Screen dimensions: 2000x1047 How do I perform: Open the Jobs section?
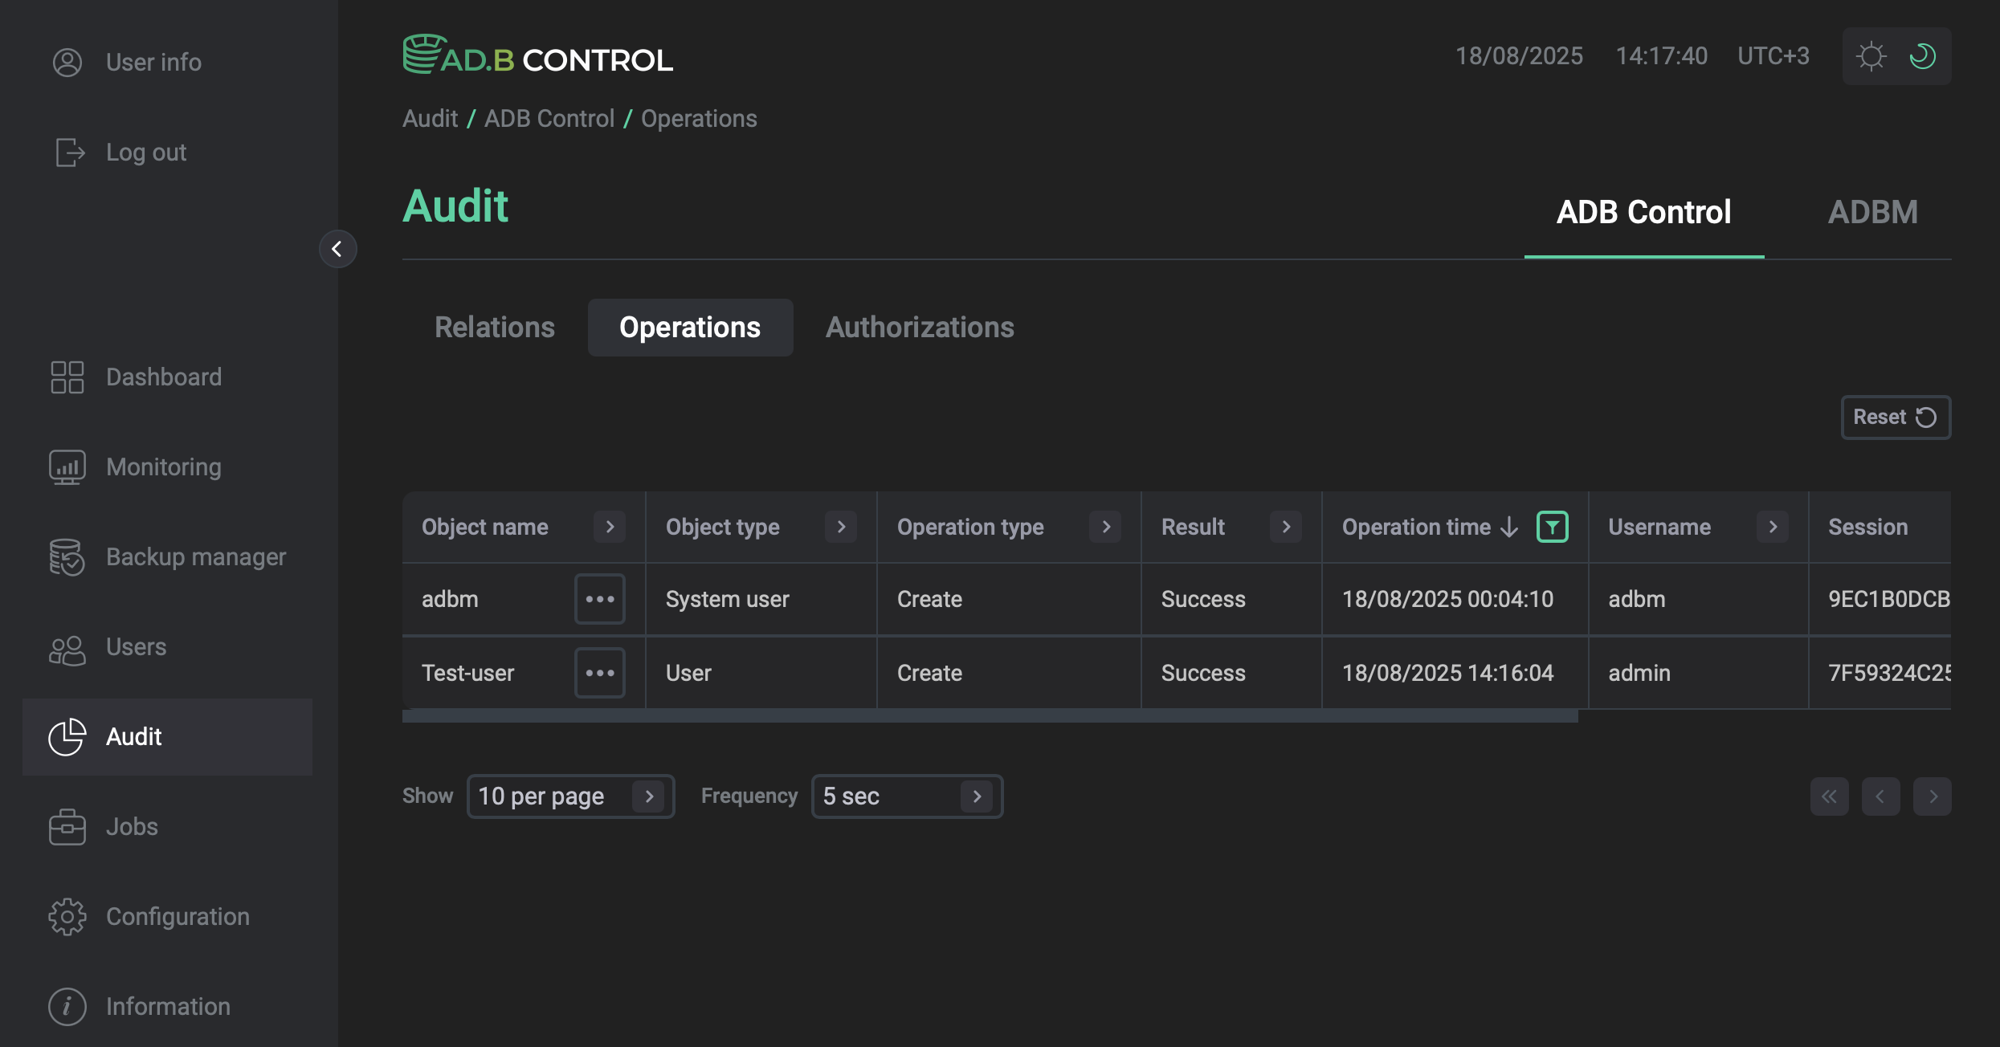pos(131,826)
